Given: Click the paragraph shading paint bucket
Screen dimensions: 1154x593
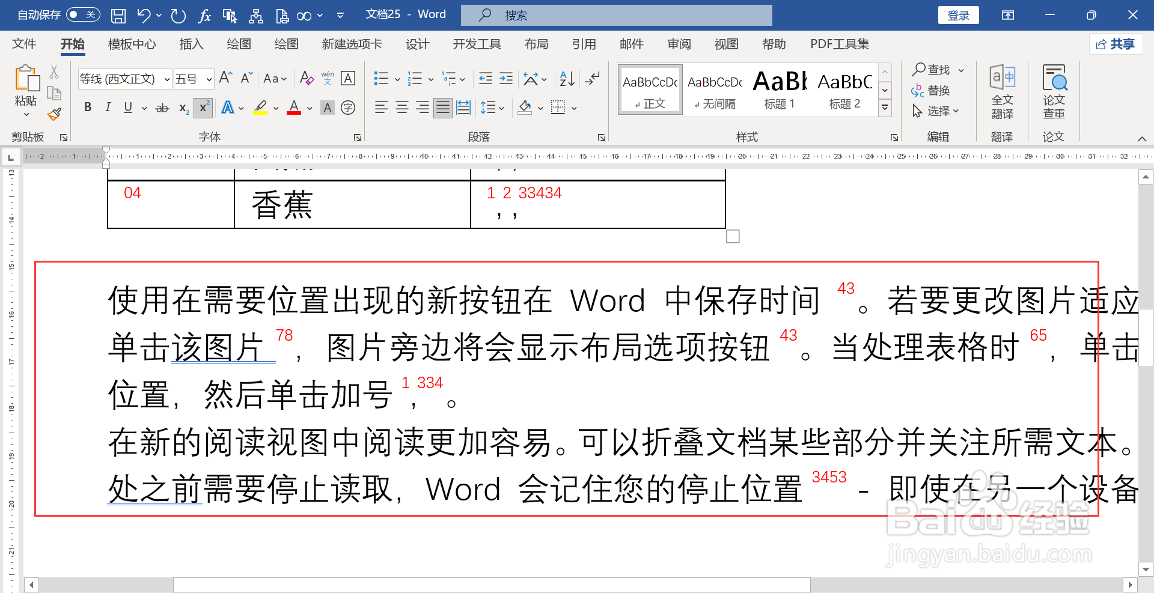Looking at the screenshot, I should (525, 108).
